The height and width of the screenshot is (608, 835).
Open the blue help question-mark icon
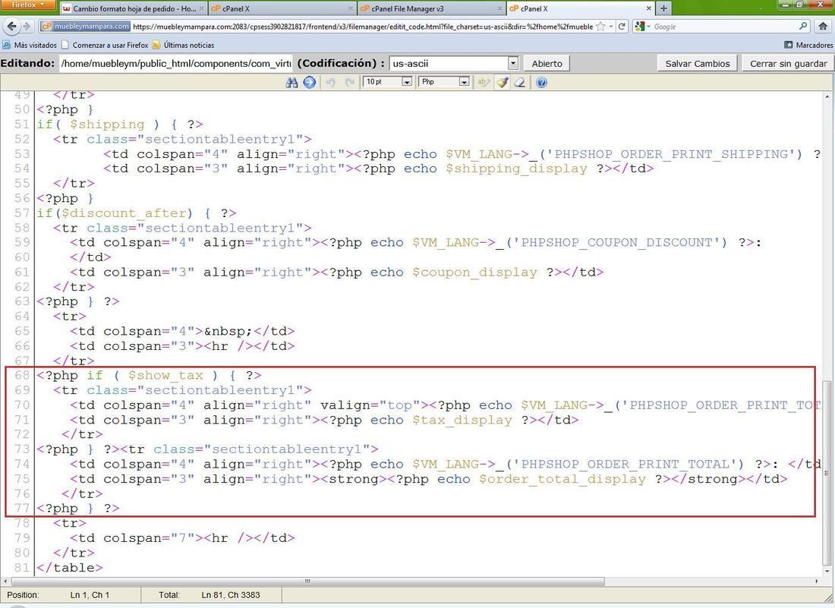pyautogui.click(x=541, y=83)
